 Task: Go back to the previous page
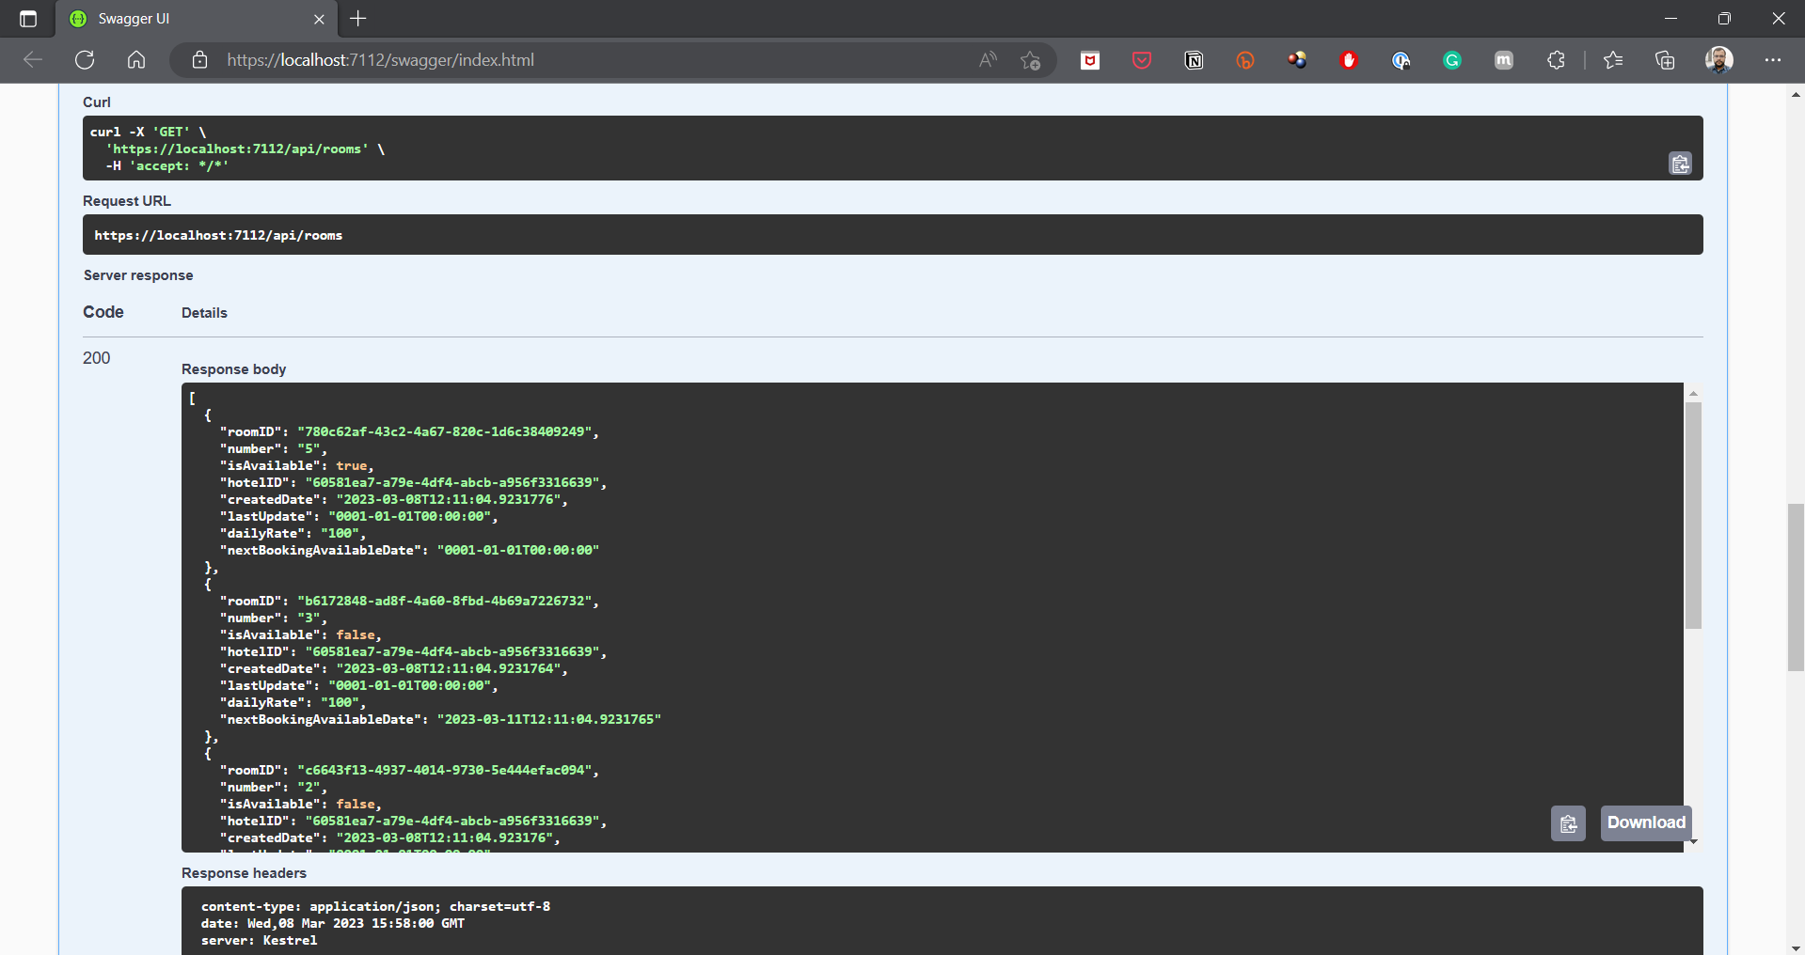point(33,60)
